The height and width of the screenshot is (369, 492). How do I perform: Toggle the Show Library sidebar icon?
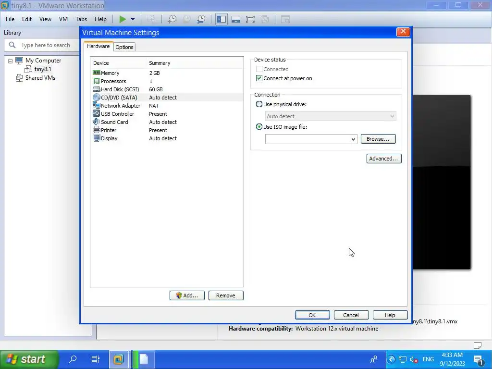221,19
